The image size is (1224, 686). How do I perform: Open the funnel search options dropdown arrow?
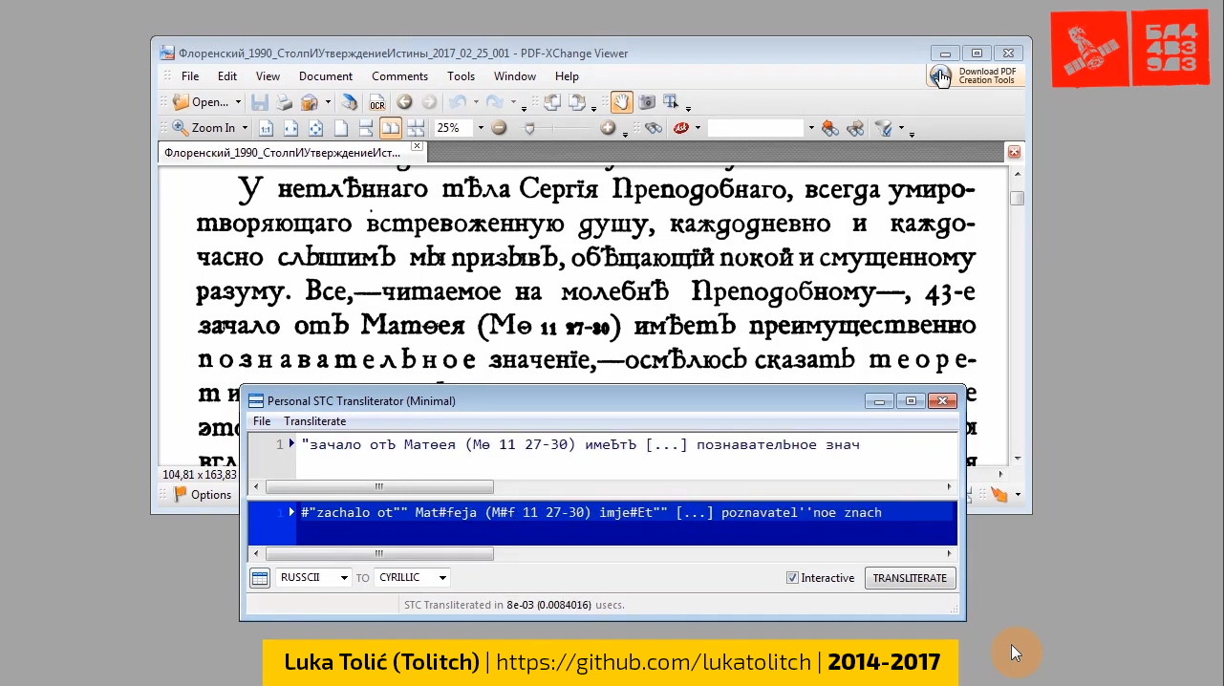901,128
